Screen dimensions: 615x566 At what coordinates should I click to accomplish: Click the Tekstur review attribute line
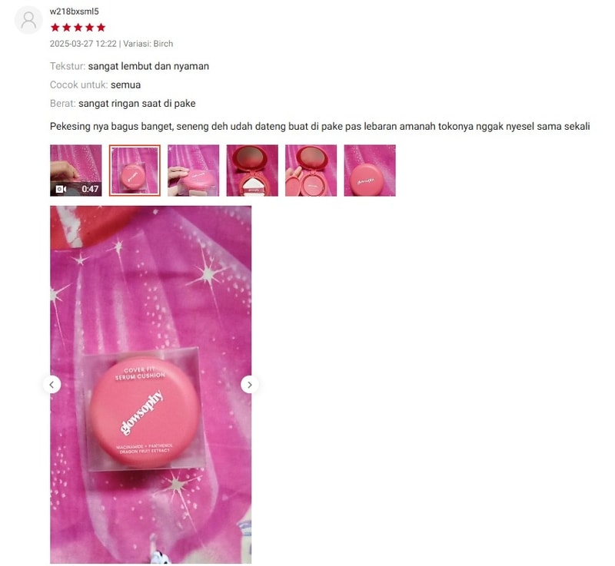point(129,66)
